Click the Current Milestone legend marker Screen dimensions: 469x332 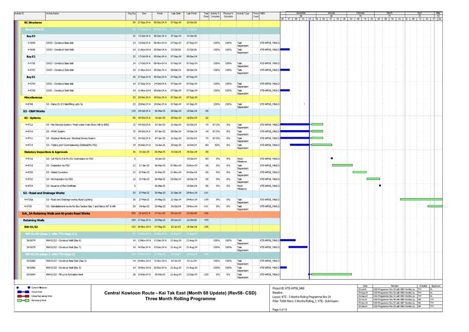point(29,288)
